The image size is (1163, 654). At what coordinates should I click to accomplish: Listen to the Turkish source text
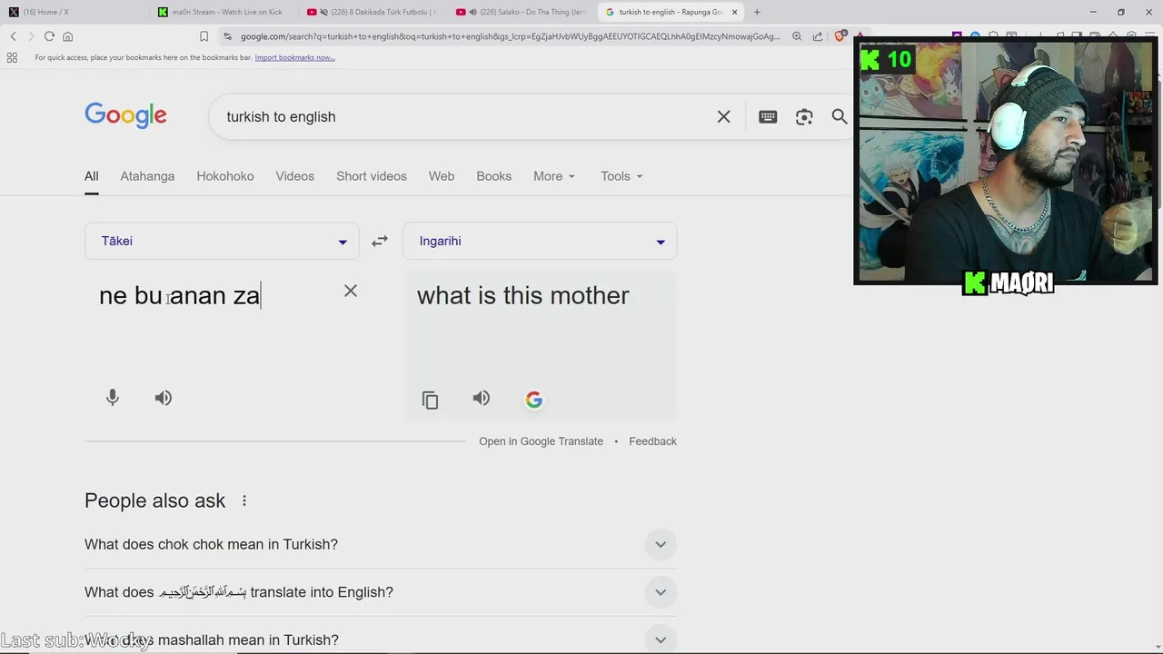point(164,398)
